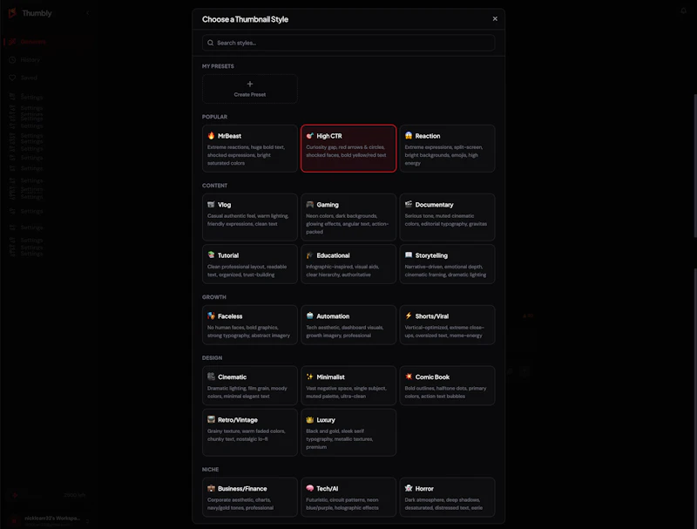Click the Educational graduation cap icon
The image size is (697, 529).
tap(310, 255)
